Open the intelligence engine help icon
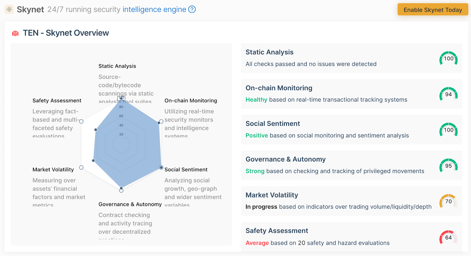471x256 pixels. click(192, 9)
